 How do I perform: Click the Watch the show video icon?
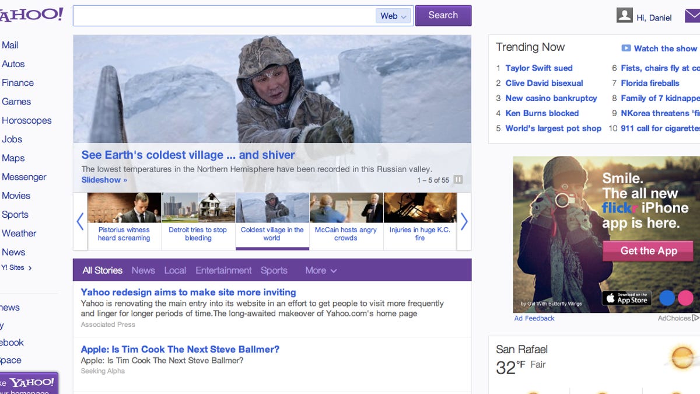pyautogui.click(x=626, y=48)
